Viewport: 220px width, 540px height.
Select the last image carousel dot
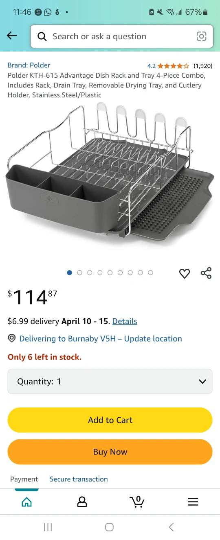tap(150, 272)
